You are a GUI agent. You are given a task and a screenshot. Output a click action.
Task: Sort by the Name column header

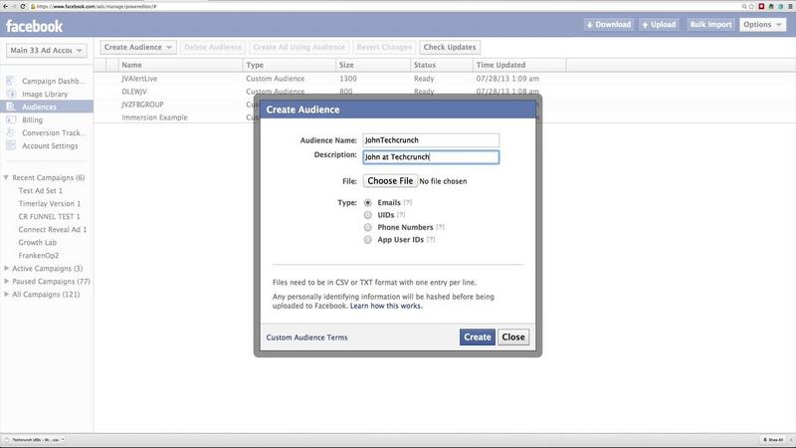tap(181, 65)
